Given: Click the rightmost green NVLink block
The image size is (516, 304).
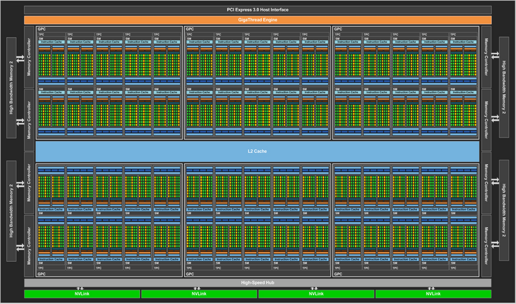Looking at the screenshot, I should [x=433, y=294].
